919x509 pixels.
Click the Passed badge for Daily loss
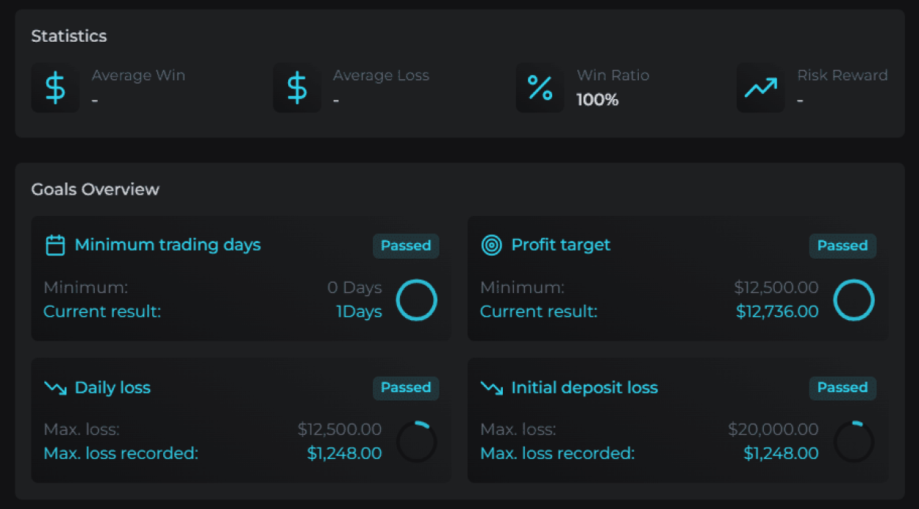[406, 388]
